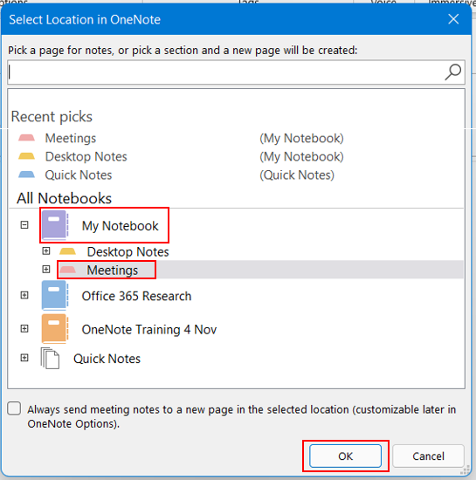This screenshot has height=480, width=476.
Task: Click the Quick Notes pages icon in tree
Action: pyautogui.click(x=51, y=359)
